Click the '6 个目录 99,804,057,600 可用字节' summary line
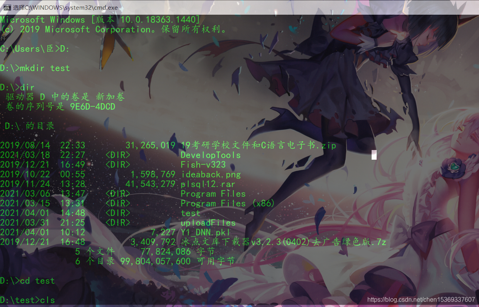 click(155, 261)
